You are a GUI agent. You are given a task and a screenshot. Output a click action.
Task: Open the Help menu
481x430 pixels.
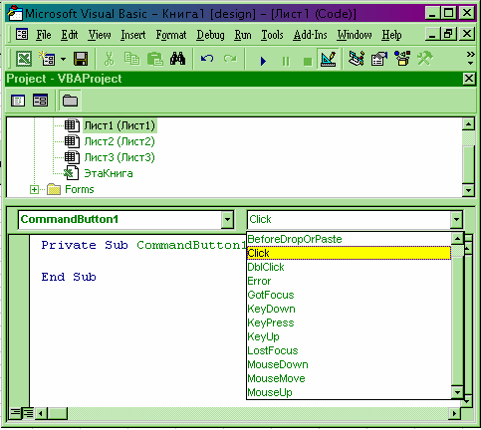click(391, 35)
